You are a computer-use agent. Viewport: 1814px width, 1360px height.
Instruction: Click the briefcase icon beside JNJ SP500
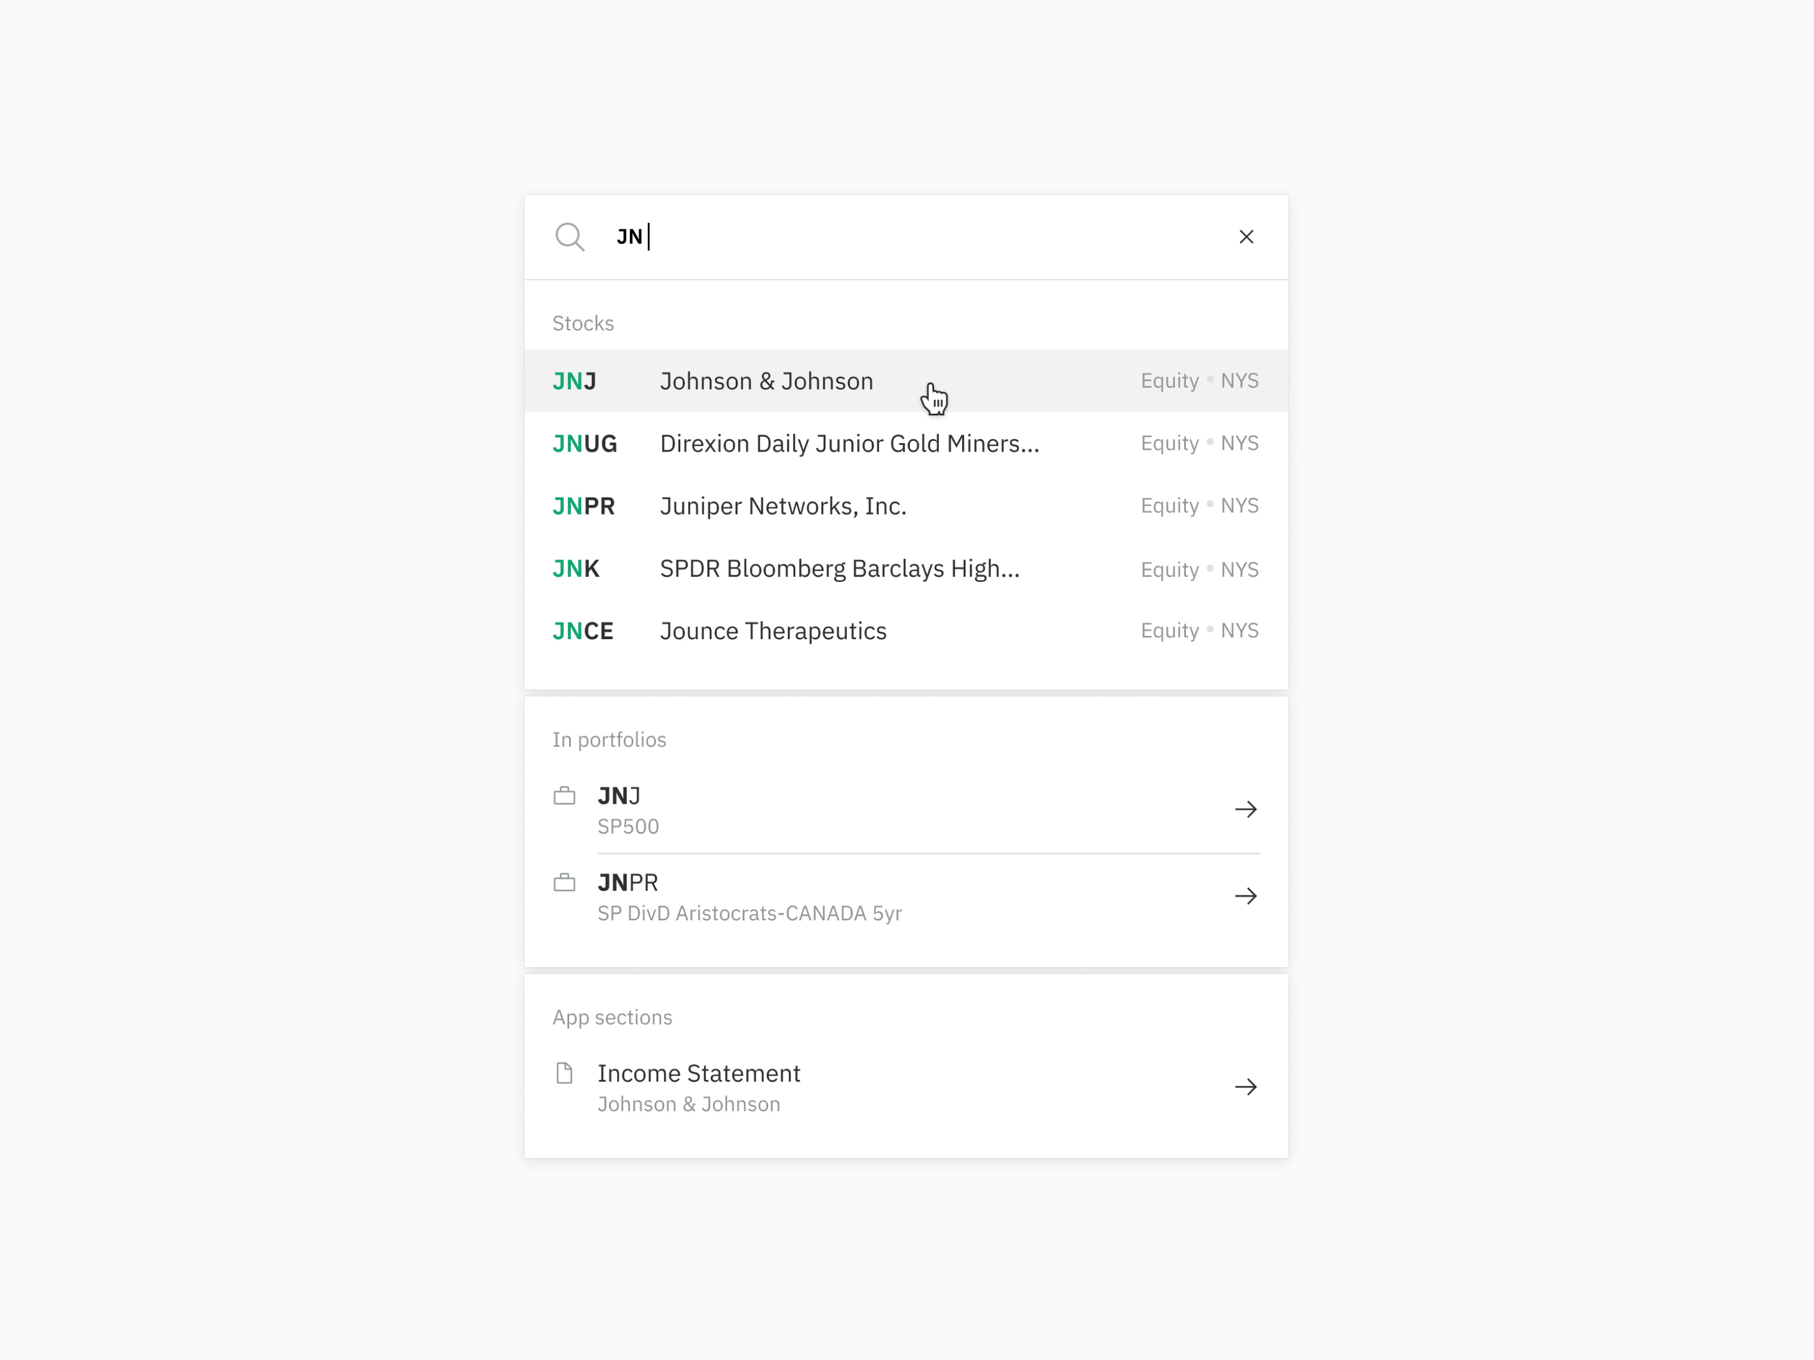tap(564, 796)
